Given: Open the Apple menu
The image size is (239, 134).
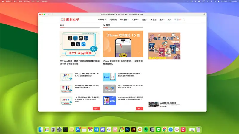Looking at the screenshot, I should point(3,1).
